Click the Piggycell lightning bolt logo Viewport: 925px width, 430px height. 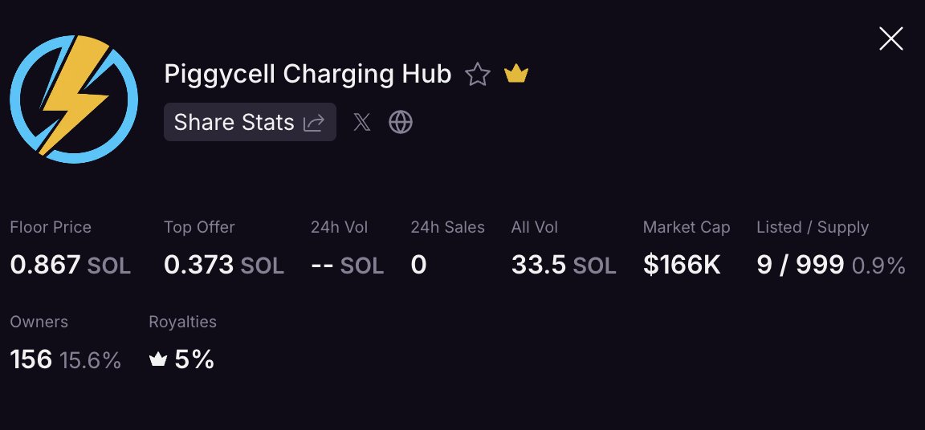(x=73, y=99)
